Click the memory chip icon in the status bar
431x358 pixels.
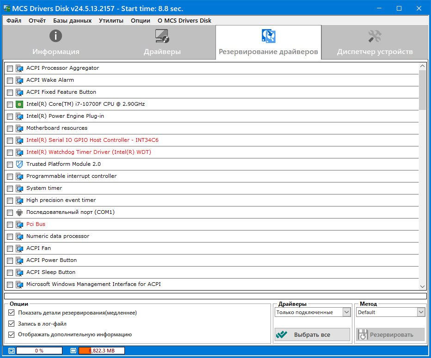click(73, 351)
